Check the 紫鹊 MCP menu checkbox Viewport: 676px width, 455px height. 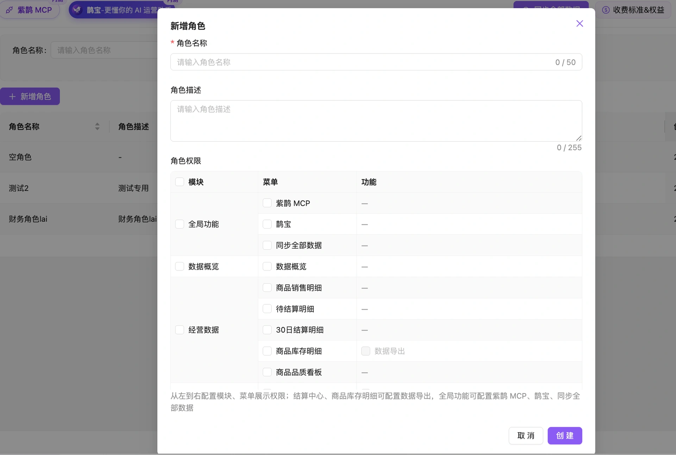(x=267, y=203)
